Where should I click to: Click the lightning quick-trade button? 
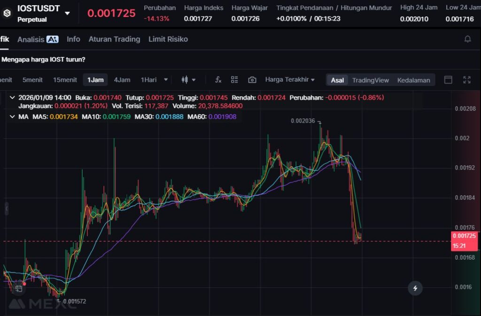coord(415,288)
